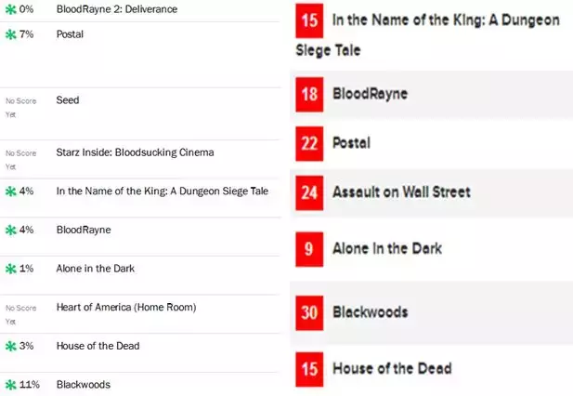The height and width of the screenshot is (396, 573).
Task: Open Alone in the Dark in left list
Action: pos(95,269)
